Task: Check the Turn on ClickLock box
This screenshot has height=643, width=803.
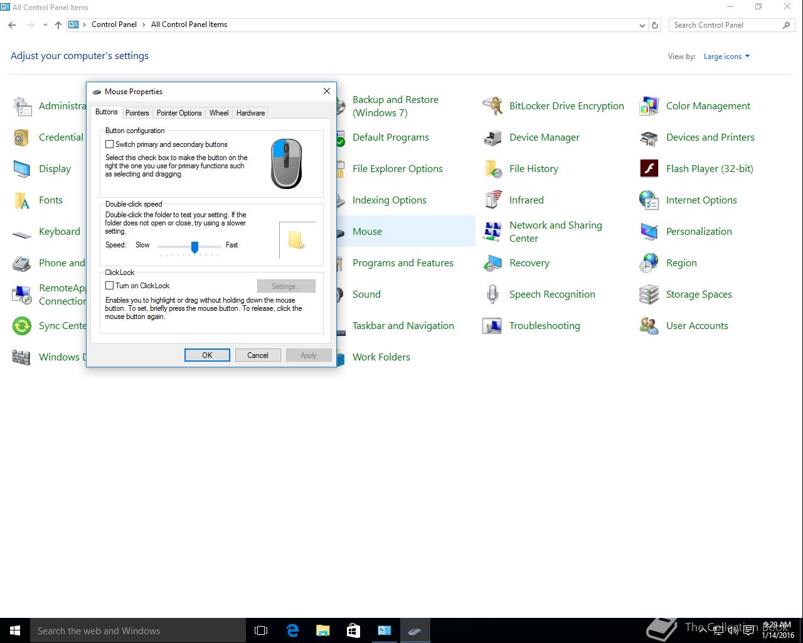Action: (x=110, y=286)
